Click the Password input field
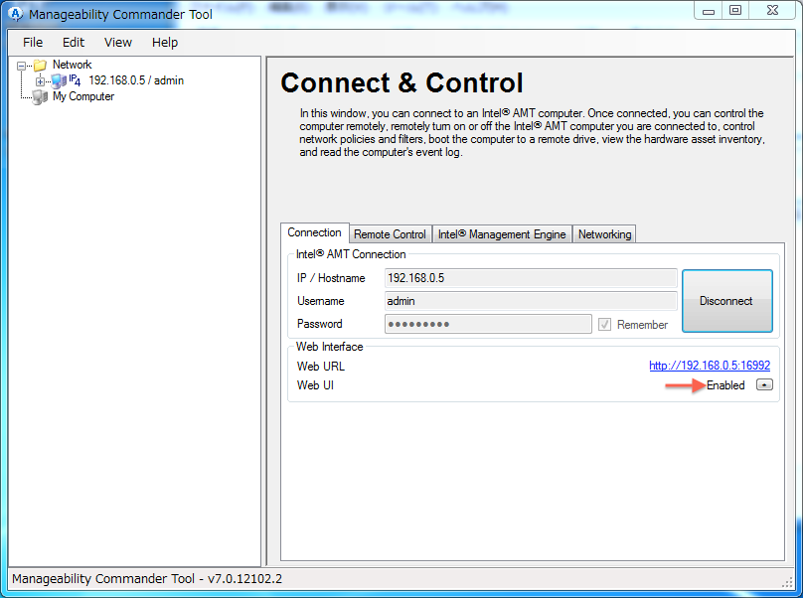 coord(488,324)
